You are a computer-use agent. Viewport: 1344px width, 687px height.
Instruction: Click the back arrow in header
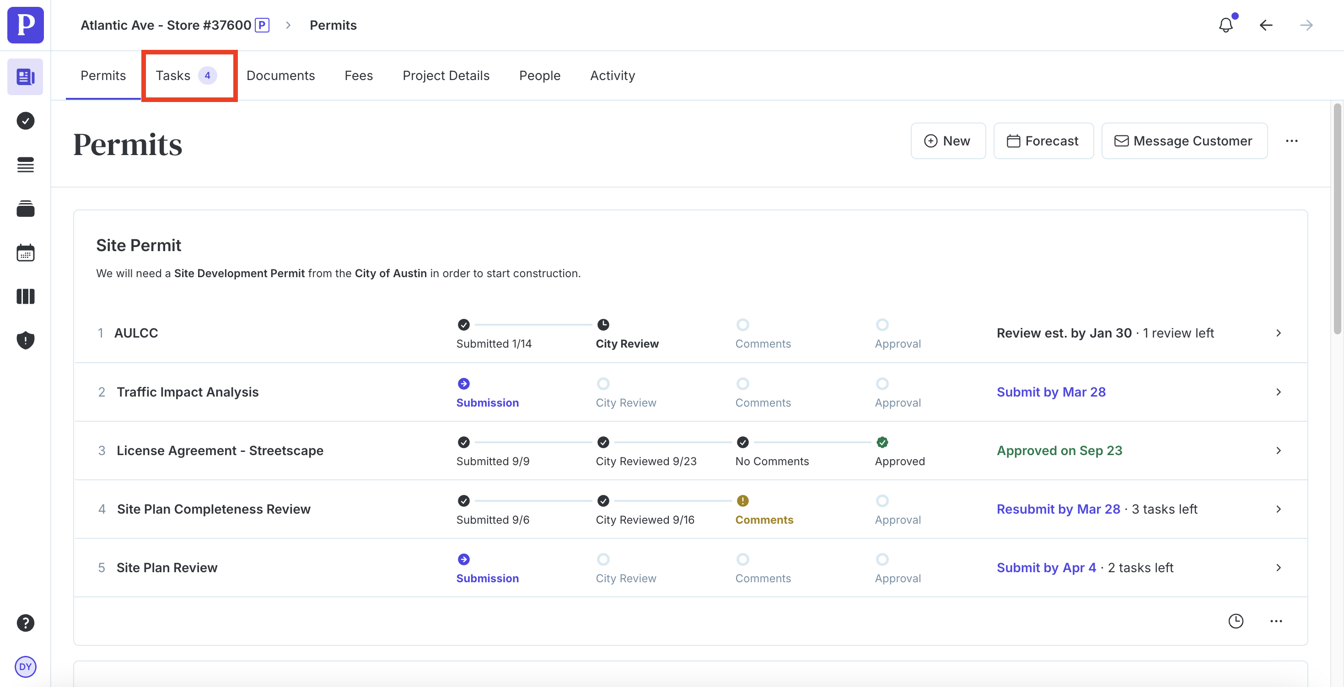pyautogui.click(x=1266, y=25)
